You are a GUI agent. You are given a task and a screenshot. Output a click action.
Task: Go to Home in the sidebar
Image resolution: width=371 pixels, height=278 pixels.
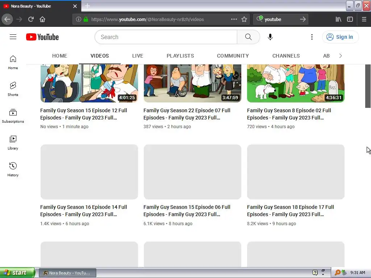tap(13, 62)
